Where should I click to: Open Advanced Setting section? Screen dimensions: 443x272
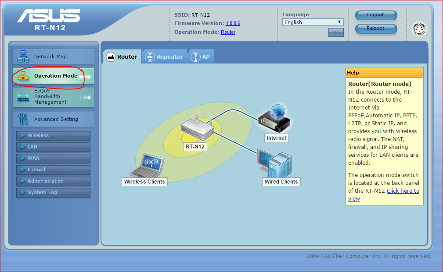click(54, 119)
